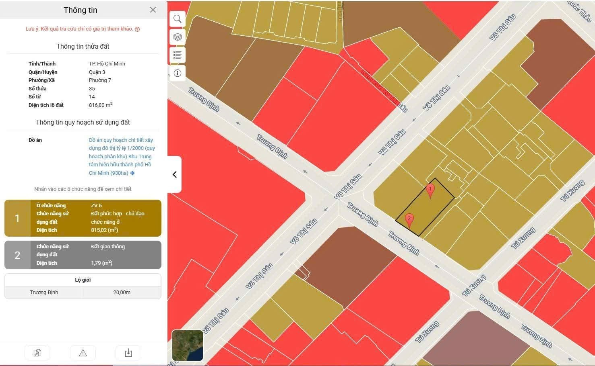Click the red "Lưu ý" reference note text
Screen dimensions: 595x366
pyautogui.click(x=79, y=29)
